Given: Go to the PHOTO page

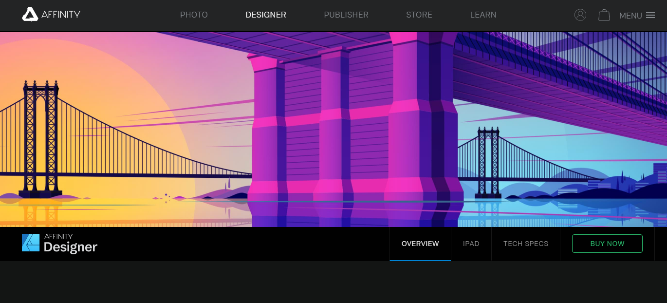Looking at the screenshot, I should [x=194, y=15].
